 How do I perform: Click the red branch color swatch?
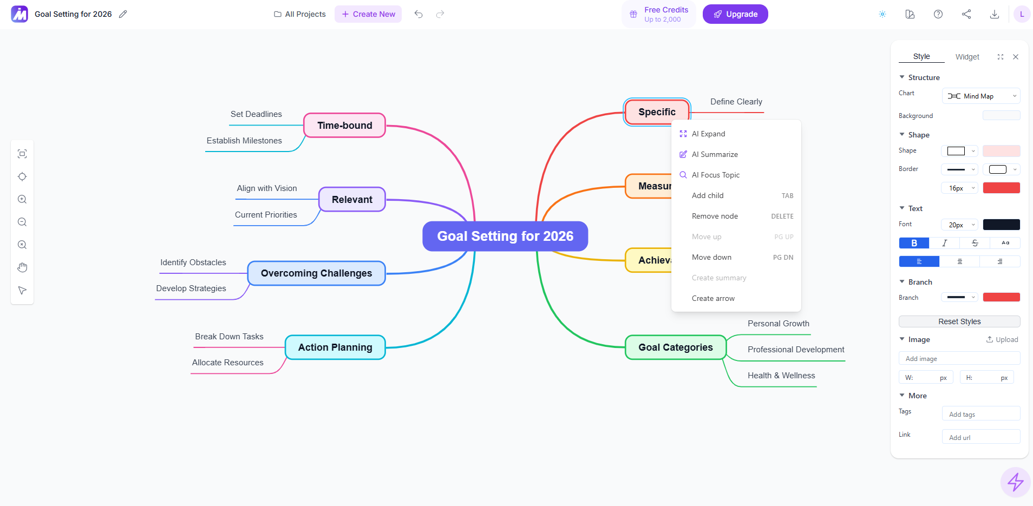1001,297
